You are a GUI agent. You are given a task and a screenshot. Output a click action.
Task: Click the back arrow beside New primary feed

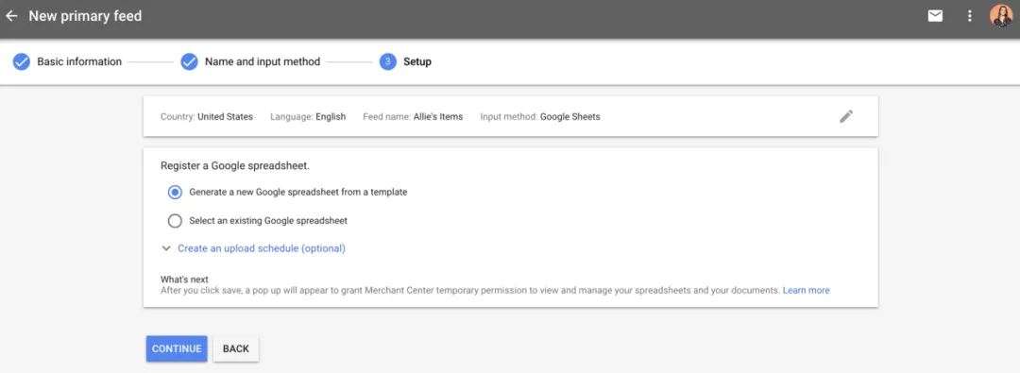coord(11,16)
